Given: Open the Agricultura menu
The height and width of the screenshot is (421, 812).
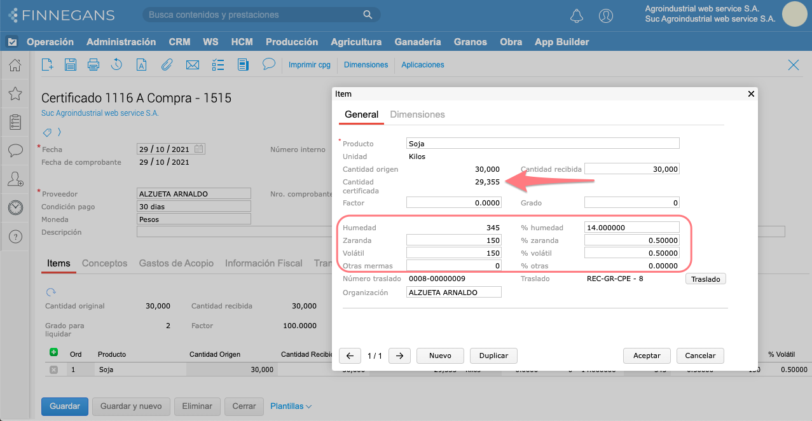Looking at the screenshot, I should (356, 42).
